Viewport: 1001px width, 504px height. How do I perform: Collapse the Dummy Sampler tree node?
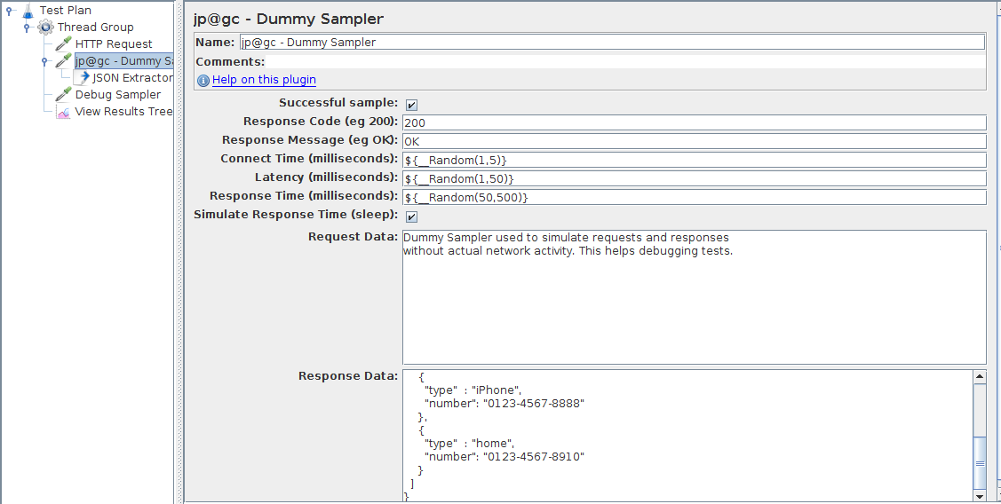(44, 61)
